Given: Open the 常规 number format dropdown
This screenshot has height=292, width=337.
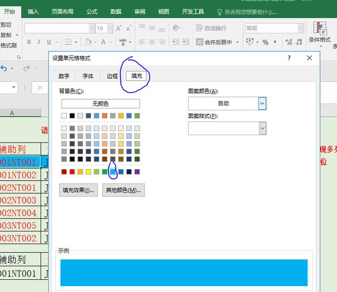Looking at the screenshot, I should click(x=301, y=28).
